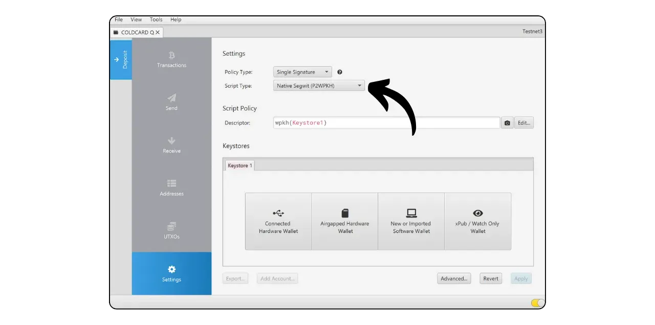Close the COLDCARD Q wallet tab
Screen dimensions: 655x325
click(x=158, y=32)
